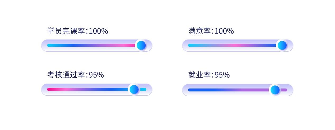Click the 学员完课率 slider knob
The image size is (335, 130).
click(x=141, y=45)
